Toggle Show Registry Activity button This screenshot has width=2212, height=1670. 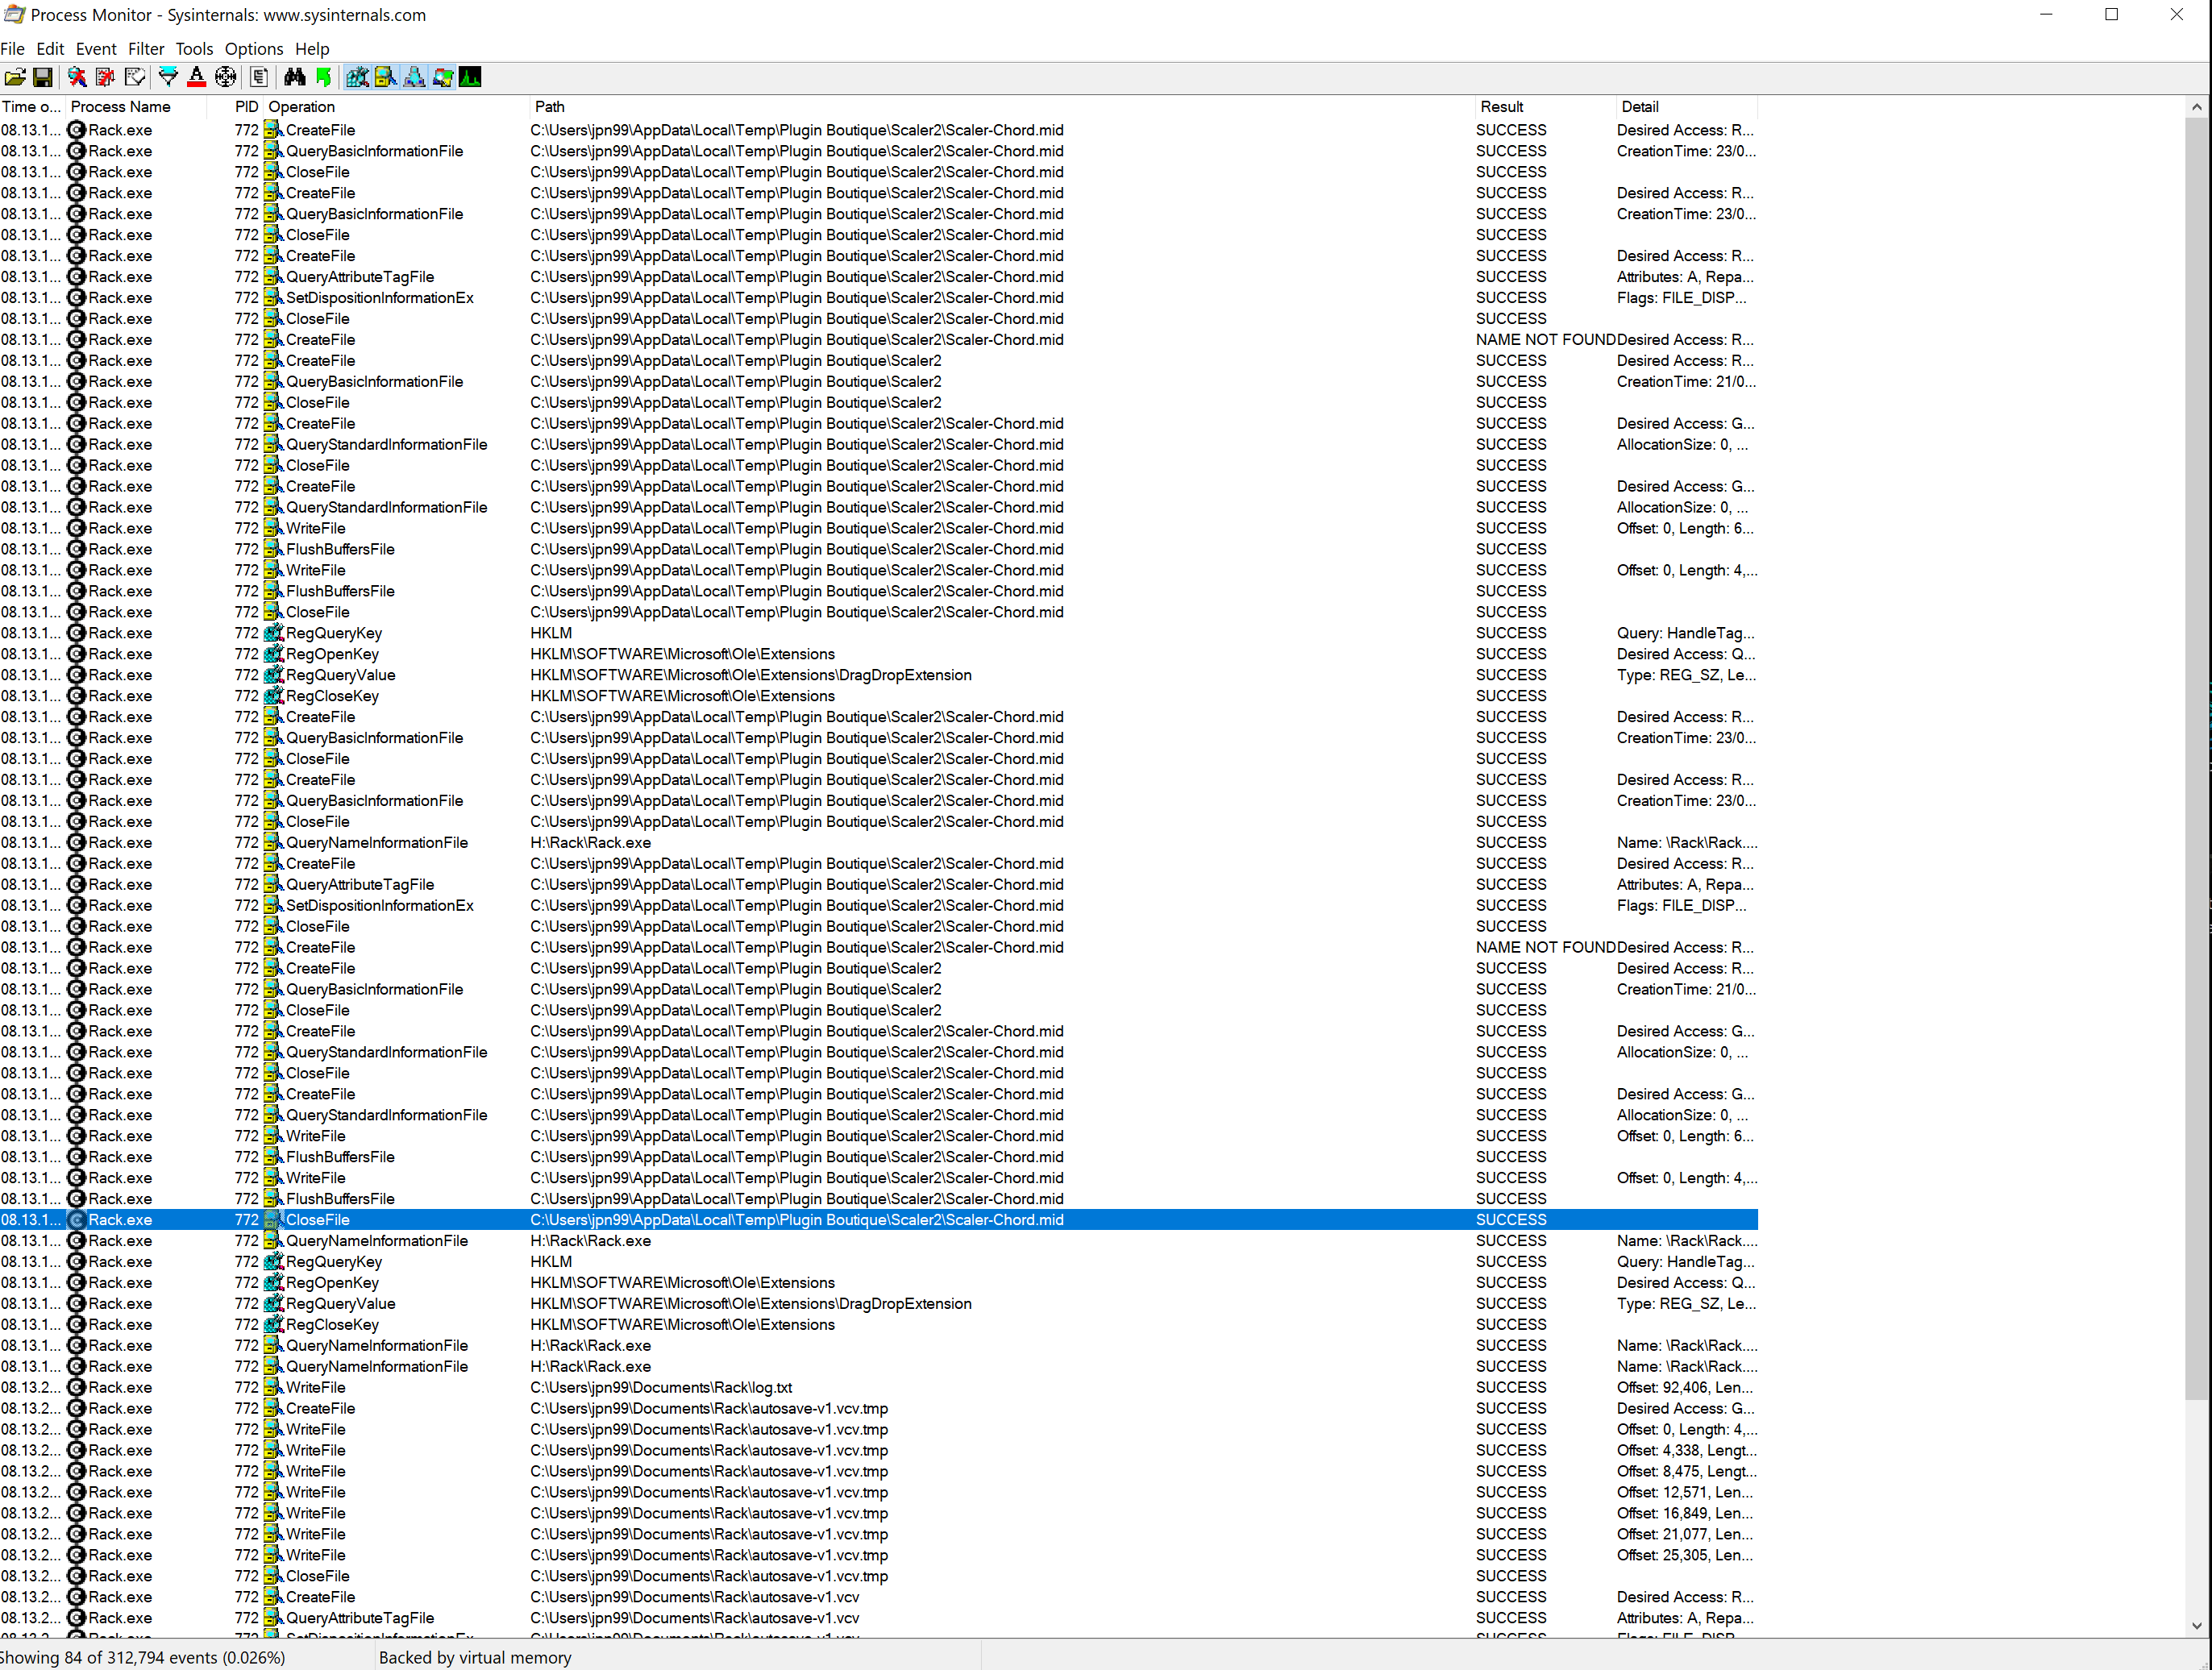click(x=357, y=77)
